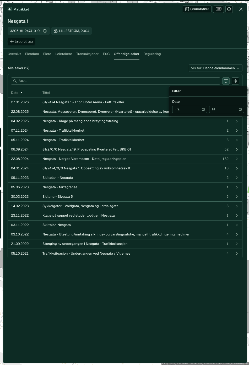
Task: Open Vis for: Denne eiendommen dropdown
Action: point(215,68)
